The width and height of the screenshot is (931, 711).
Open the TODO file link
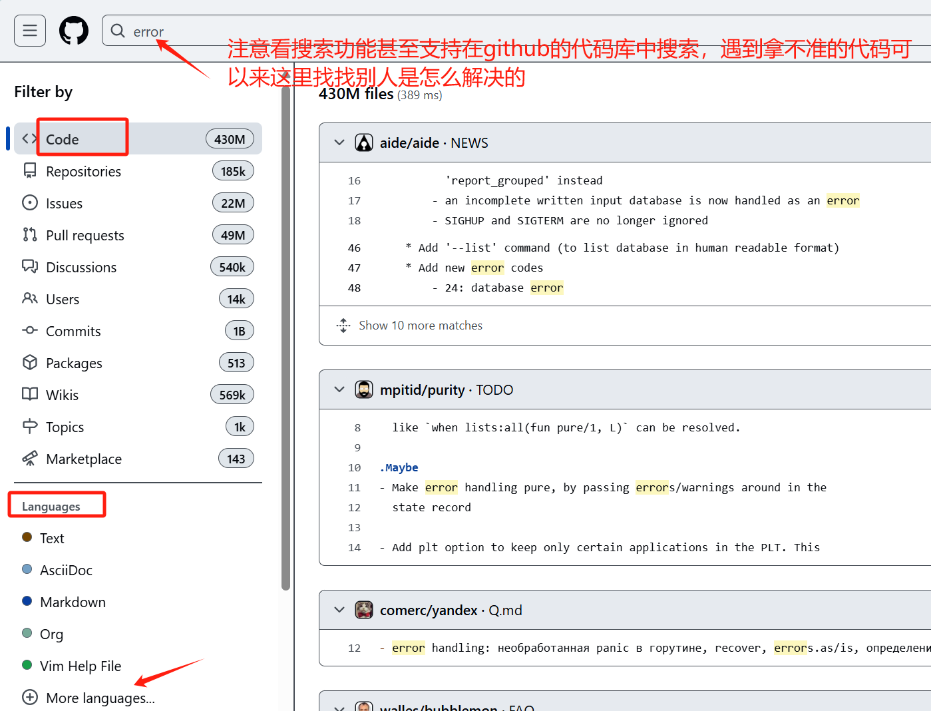(x=494, y=390)
